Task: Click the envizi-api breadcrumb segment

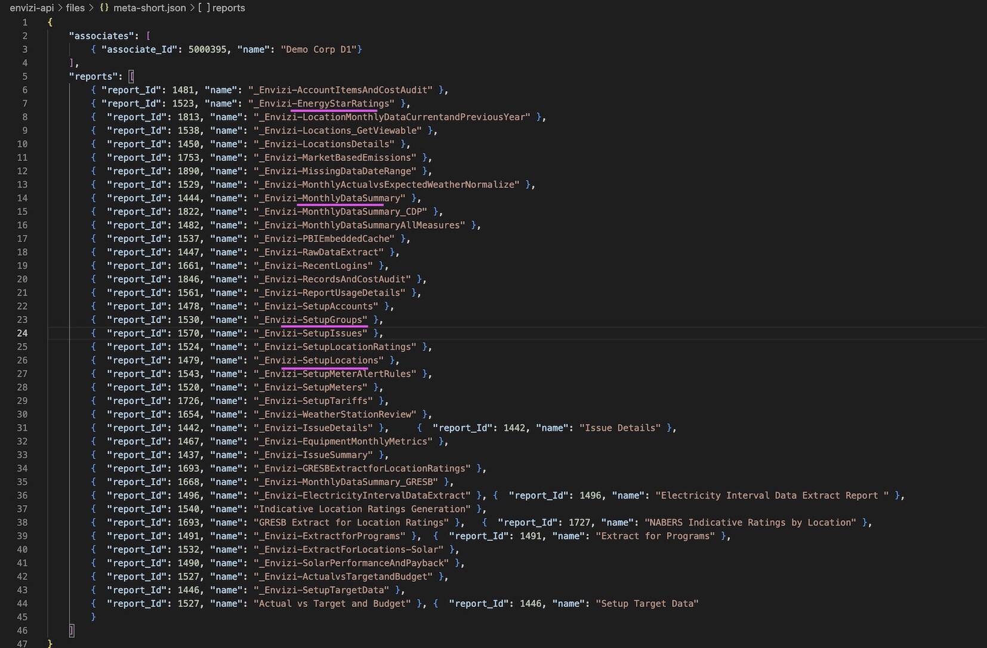Action: tap(32, 8)
